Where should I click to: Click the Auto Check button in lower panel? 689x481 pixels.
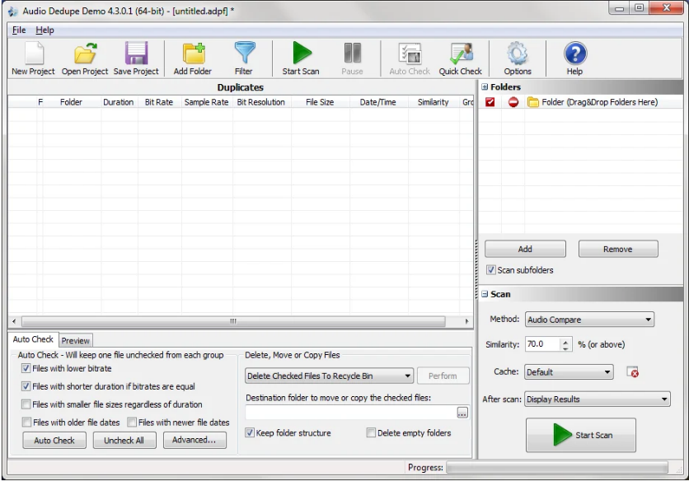tap(54, 440)
